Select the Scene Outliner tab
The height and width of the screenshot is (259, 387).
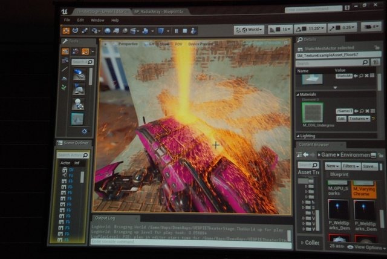[73, 143]
